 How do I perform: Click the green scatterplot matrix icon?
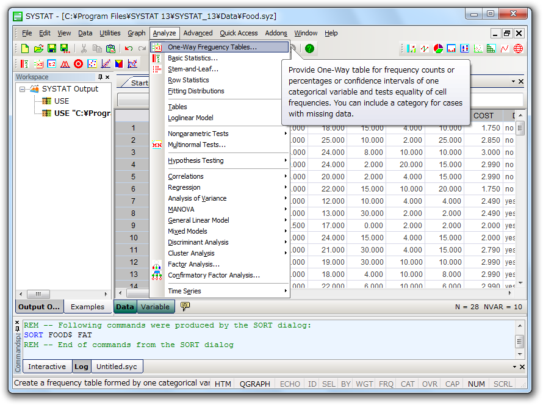click(491, 48)
